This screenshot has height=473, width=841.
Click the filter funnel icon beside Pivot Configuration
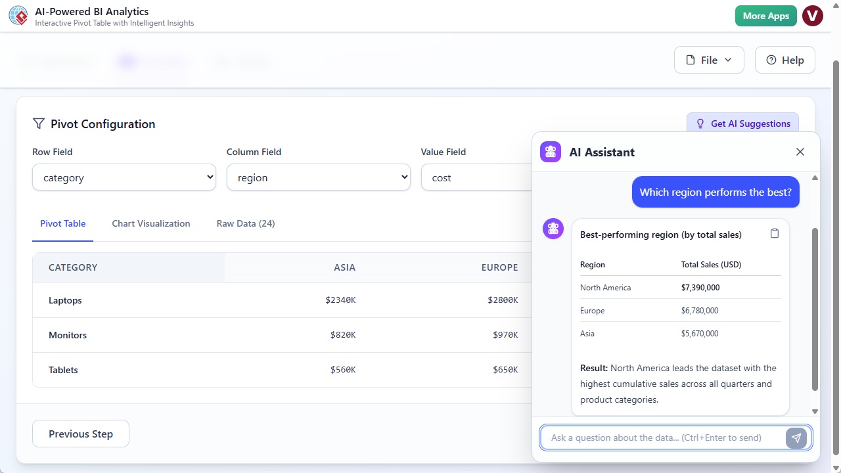(38, 124)
